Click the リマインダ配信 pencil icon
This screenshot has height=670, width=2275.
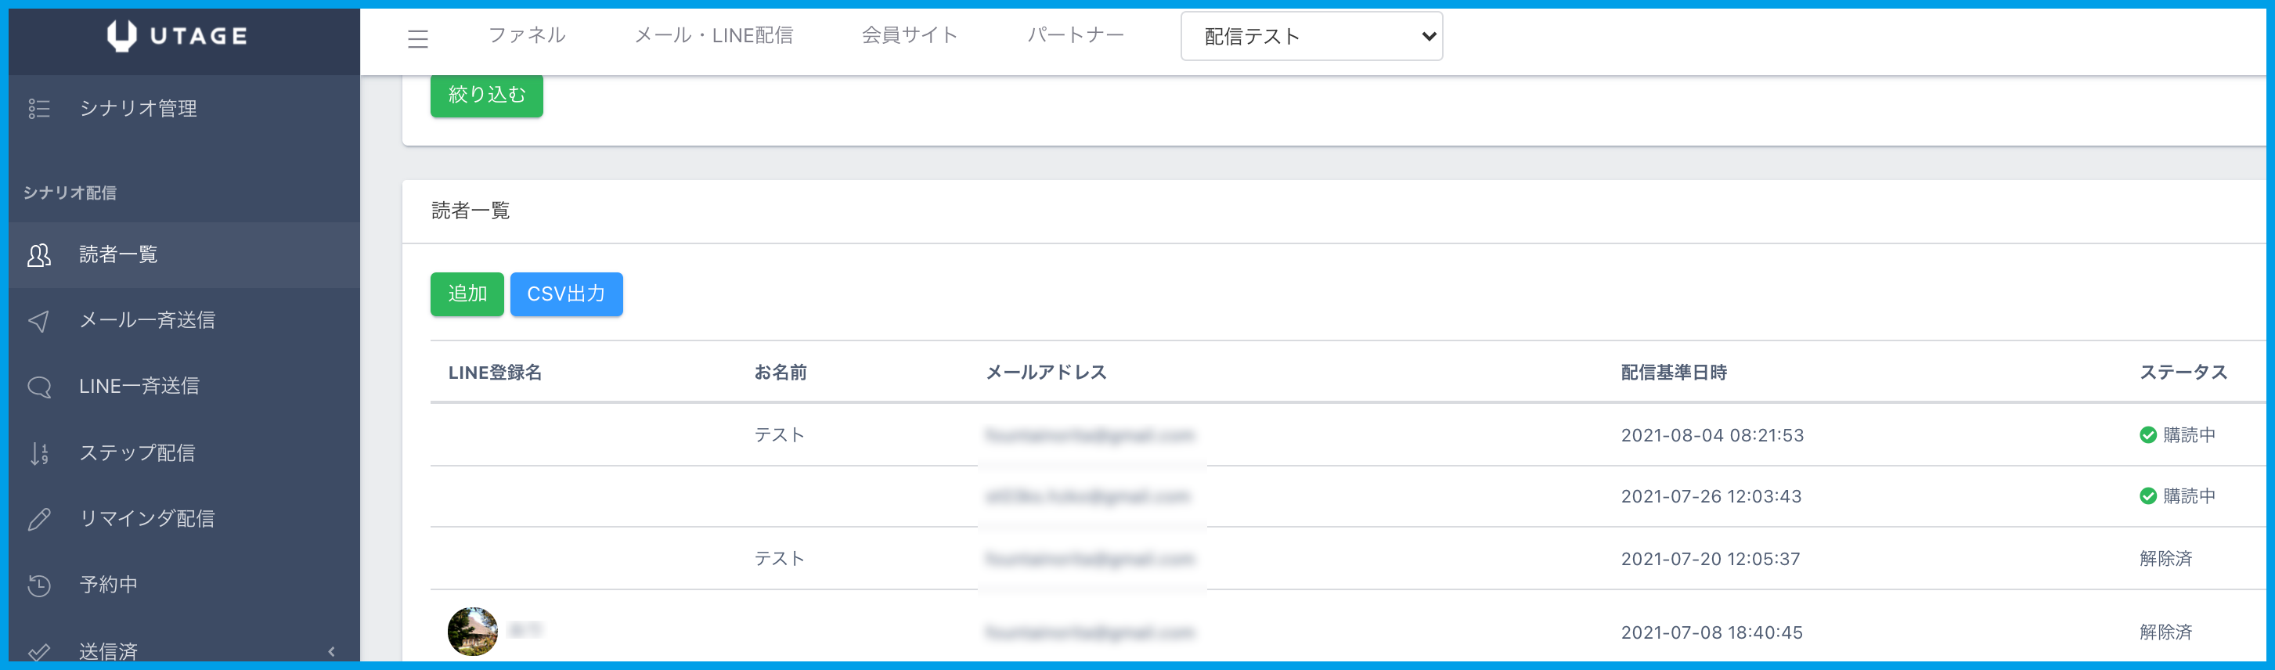[39, 519]
